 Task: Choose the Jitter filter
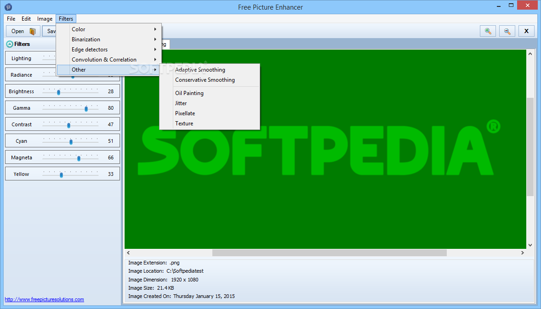(210, 103)
